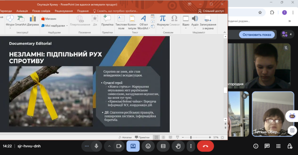
Task: Open emoji reactions in Meet
Action: pyautogui.click(x=148, y=146)
